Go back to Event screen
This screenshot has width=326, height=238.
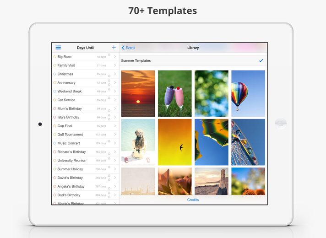[x=128, y=48]
